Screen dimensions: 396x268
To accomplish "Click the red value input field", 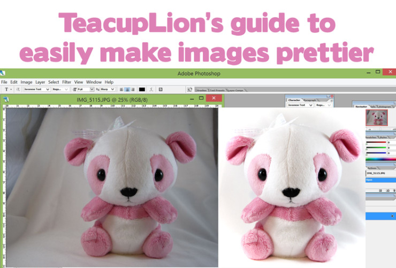I will coord(392,143).
